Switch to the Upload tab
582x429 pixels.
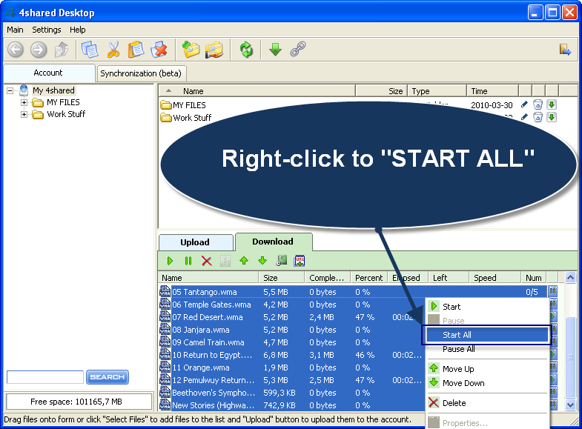click(195, 242)
